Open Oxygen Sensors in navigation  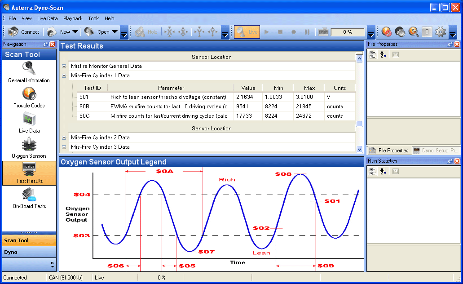pos(29,148)
